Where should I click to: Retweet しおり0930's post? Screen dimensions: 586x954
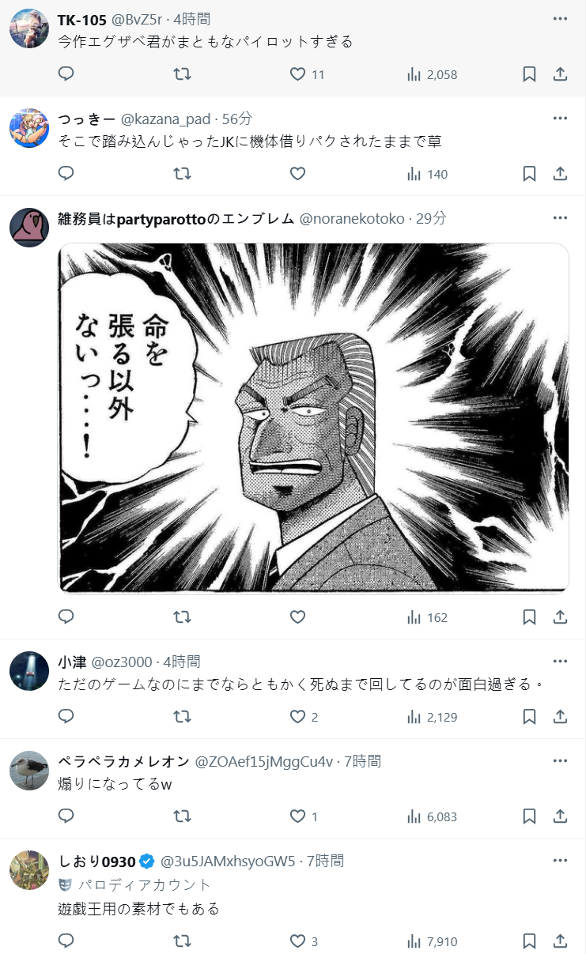[x=182, y=941]
